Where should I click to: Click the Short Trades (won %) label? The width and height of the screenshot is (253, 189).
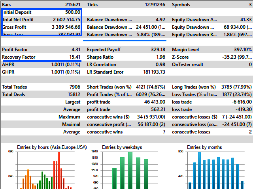109,87
